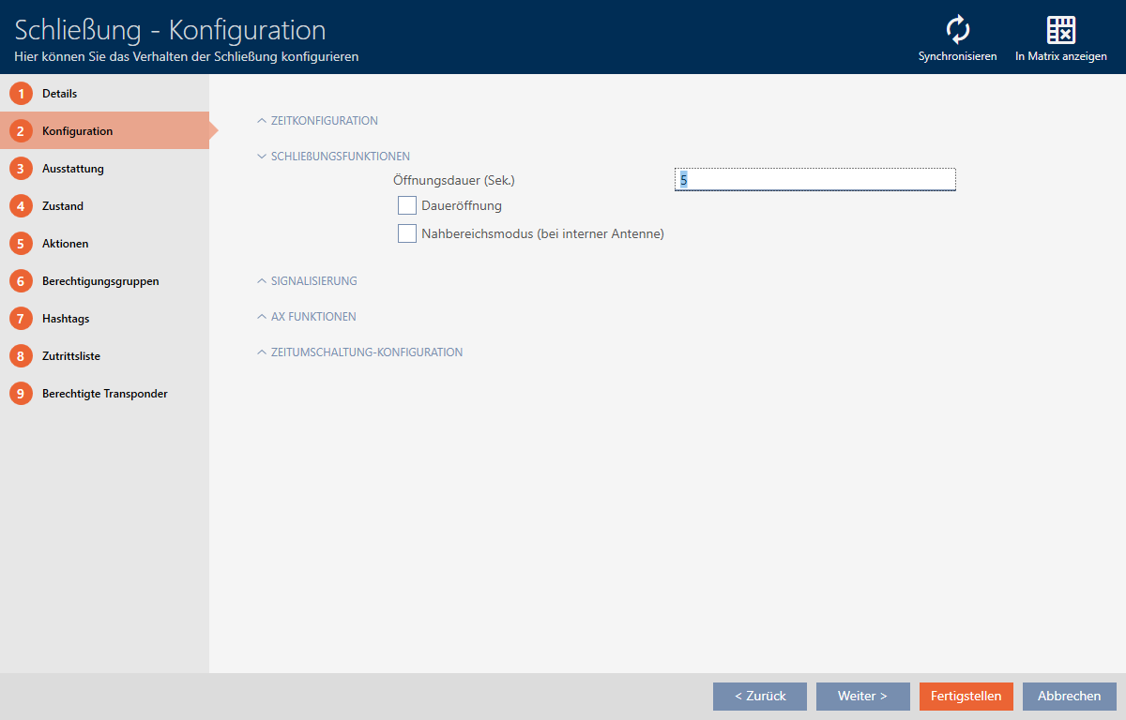Expand the Zeitkonfiguration section

[324, 121]
